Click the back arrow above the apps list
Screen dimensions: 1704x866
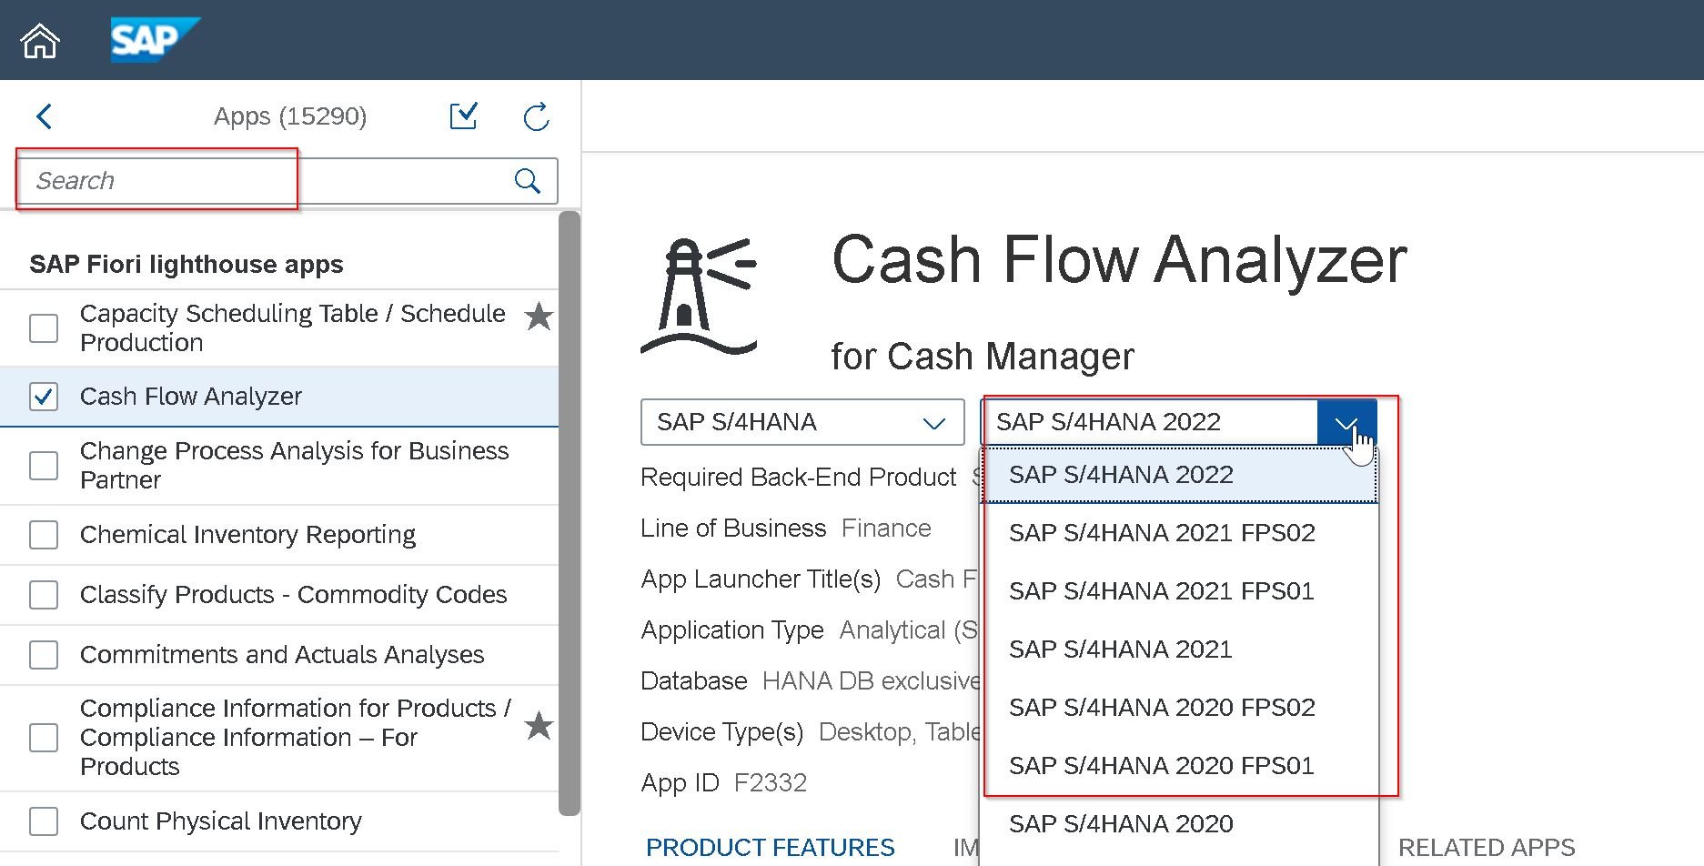[x=44, y=116]
